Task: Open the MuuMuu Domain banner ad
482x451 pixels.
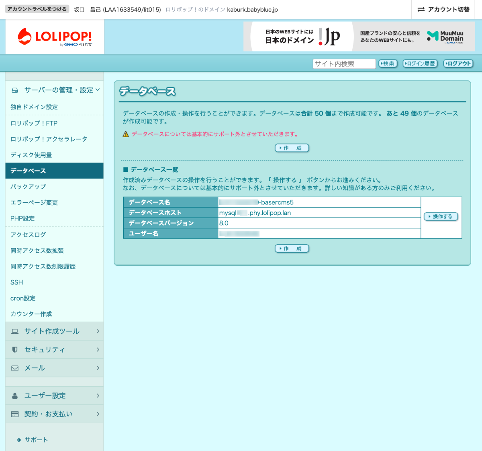Action: tap(414, 37)
